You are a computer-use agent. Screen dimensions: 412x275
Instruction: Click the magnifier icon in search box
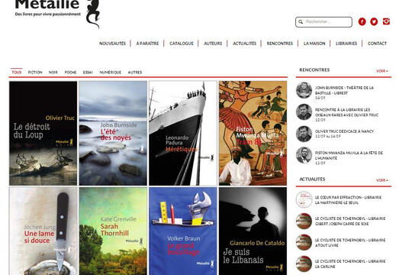301,22
